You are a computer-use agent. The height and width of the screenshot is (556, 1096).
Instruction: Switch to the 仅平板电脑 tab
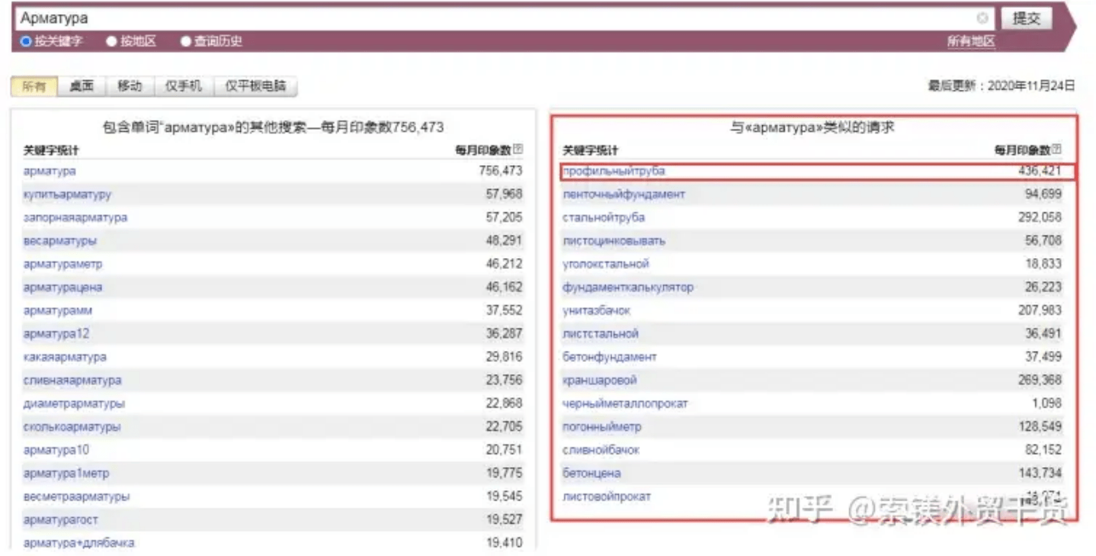[x=255, y=86]
